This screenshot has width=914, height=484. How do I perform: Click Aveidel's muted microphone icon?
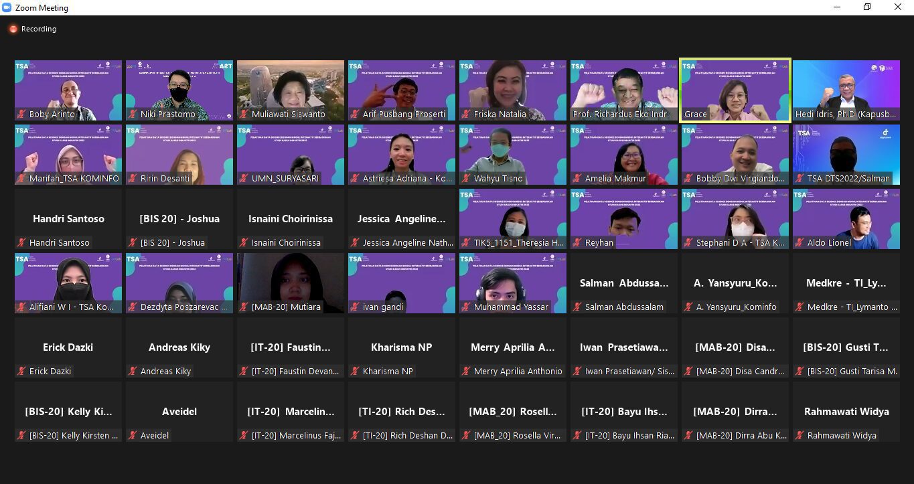pyautogui.click(x=133, y=436)
